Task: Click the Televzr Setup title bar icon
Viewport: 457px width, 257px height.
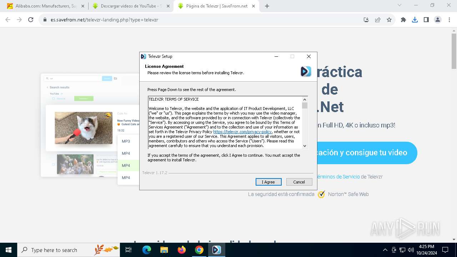Action: [x=144, y=56]
